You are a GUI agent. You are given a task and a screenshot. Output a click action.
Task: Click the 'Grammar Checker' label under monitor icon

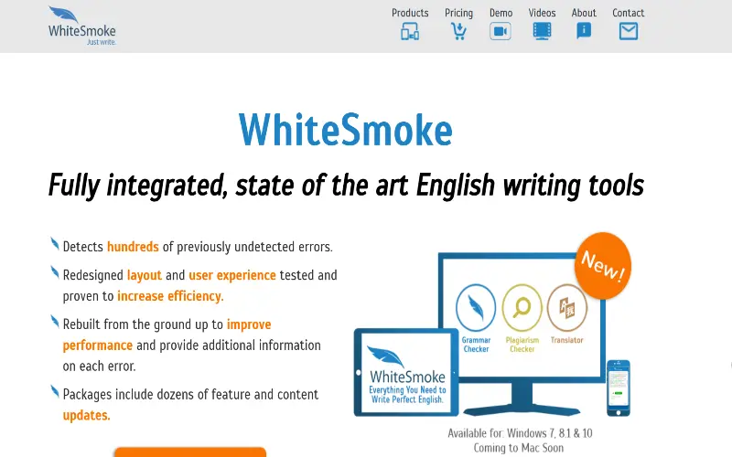(476, 345)
